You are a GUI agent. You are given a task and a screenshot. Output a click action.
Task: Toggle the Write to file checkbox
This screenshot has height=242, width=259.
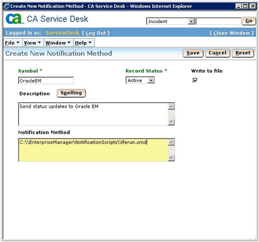[195, 81]
